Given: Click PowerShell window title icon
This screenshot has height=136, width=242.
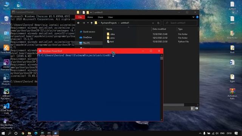Looking at the screenshot, I should [40, 51].
